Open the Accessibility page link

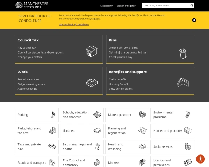point(106,6)
